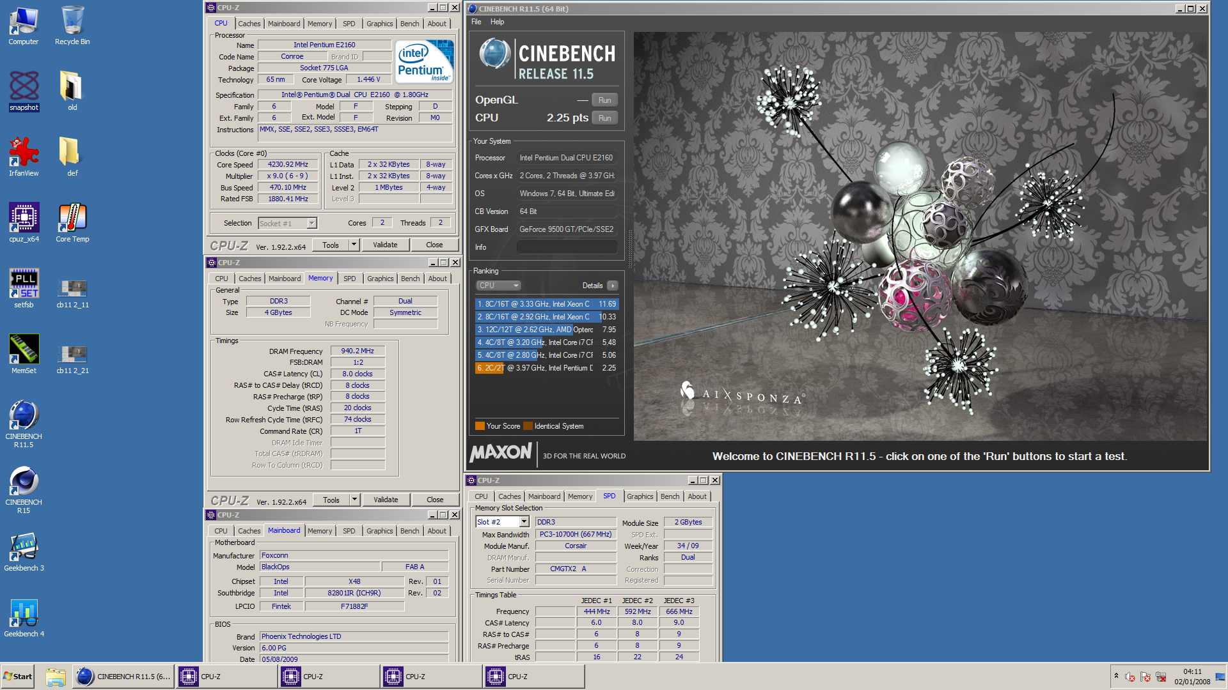Open Tools dropdown arrow in top CPU-Z
This screenshot has width=1228, height=690.
click(354, 245)
